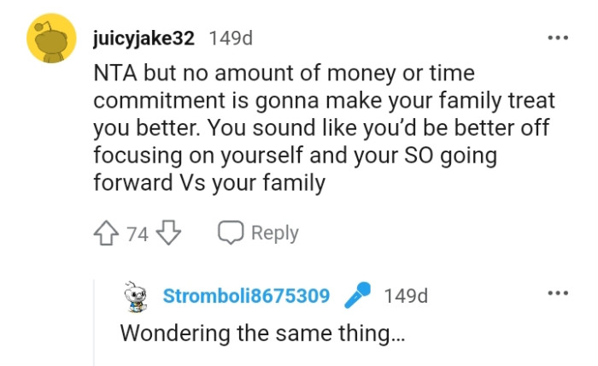Click the speech bubble reply icon

click(231, 233)
